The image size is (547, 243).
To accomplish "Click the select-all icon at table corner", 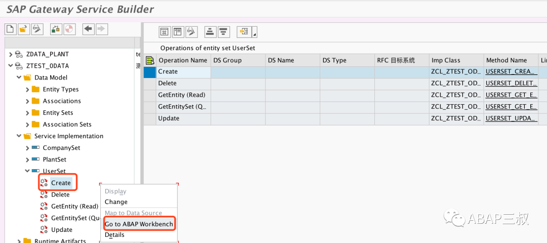I will [149, 60].
